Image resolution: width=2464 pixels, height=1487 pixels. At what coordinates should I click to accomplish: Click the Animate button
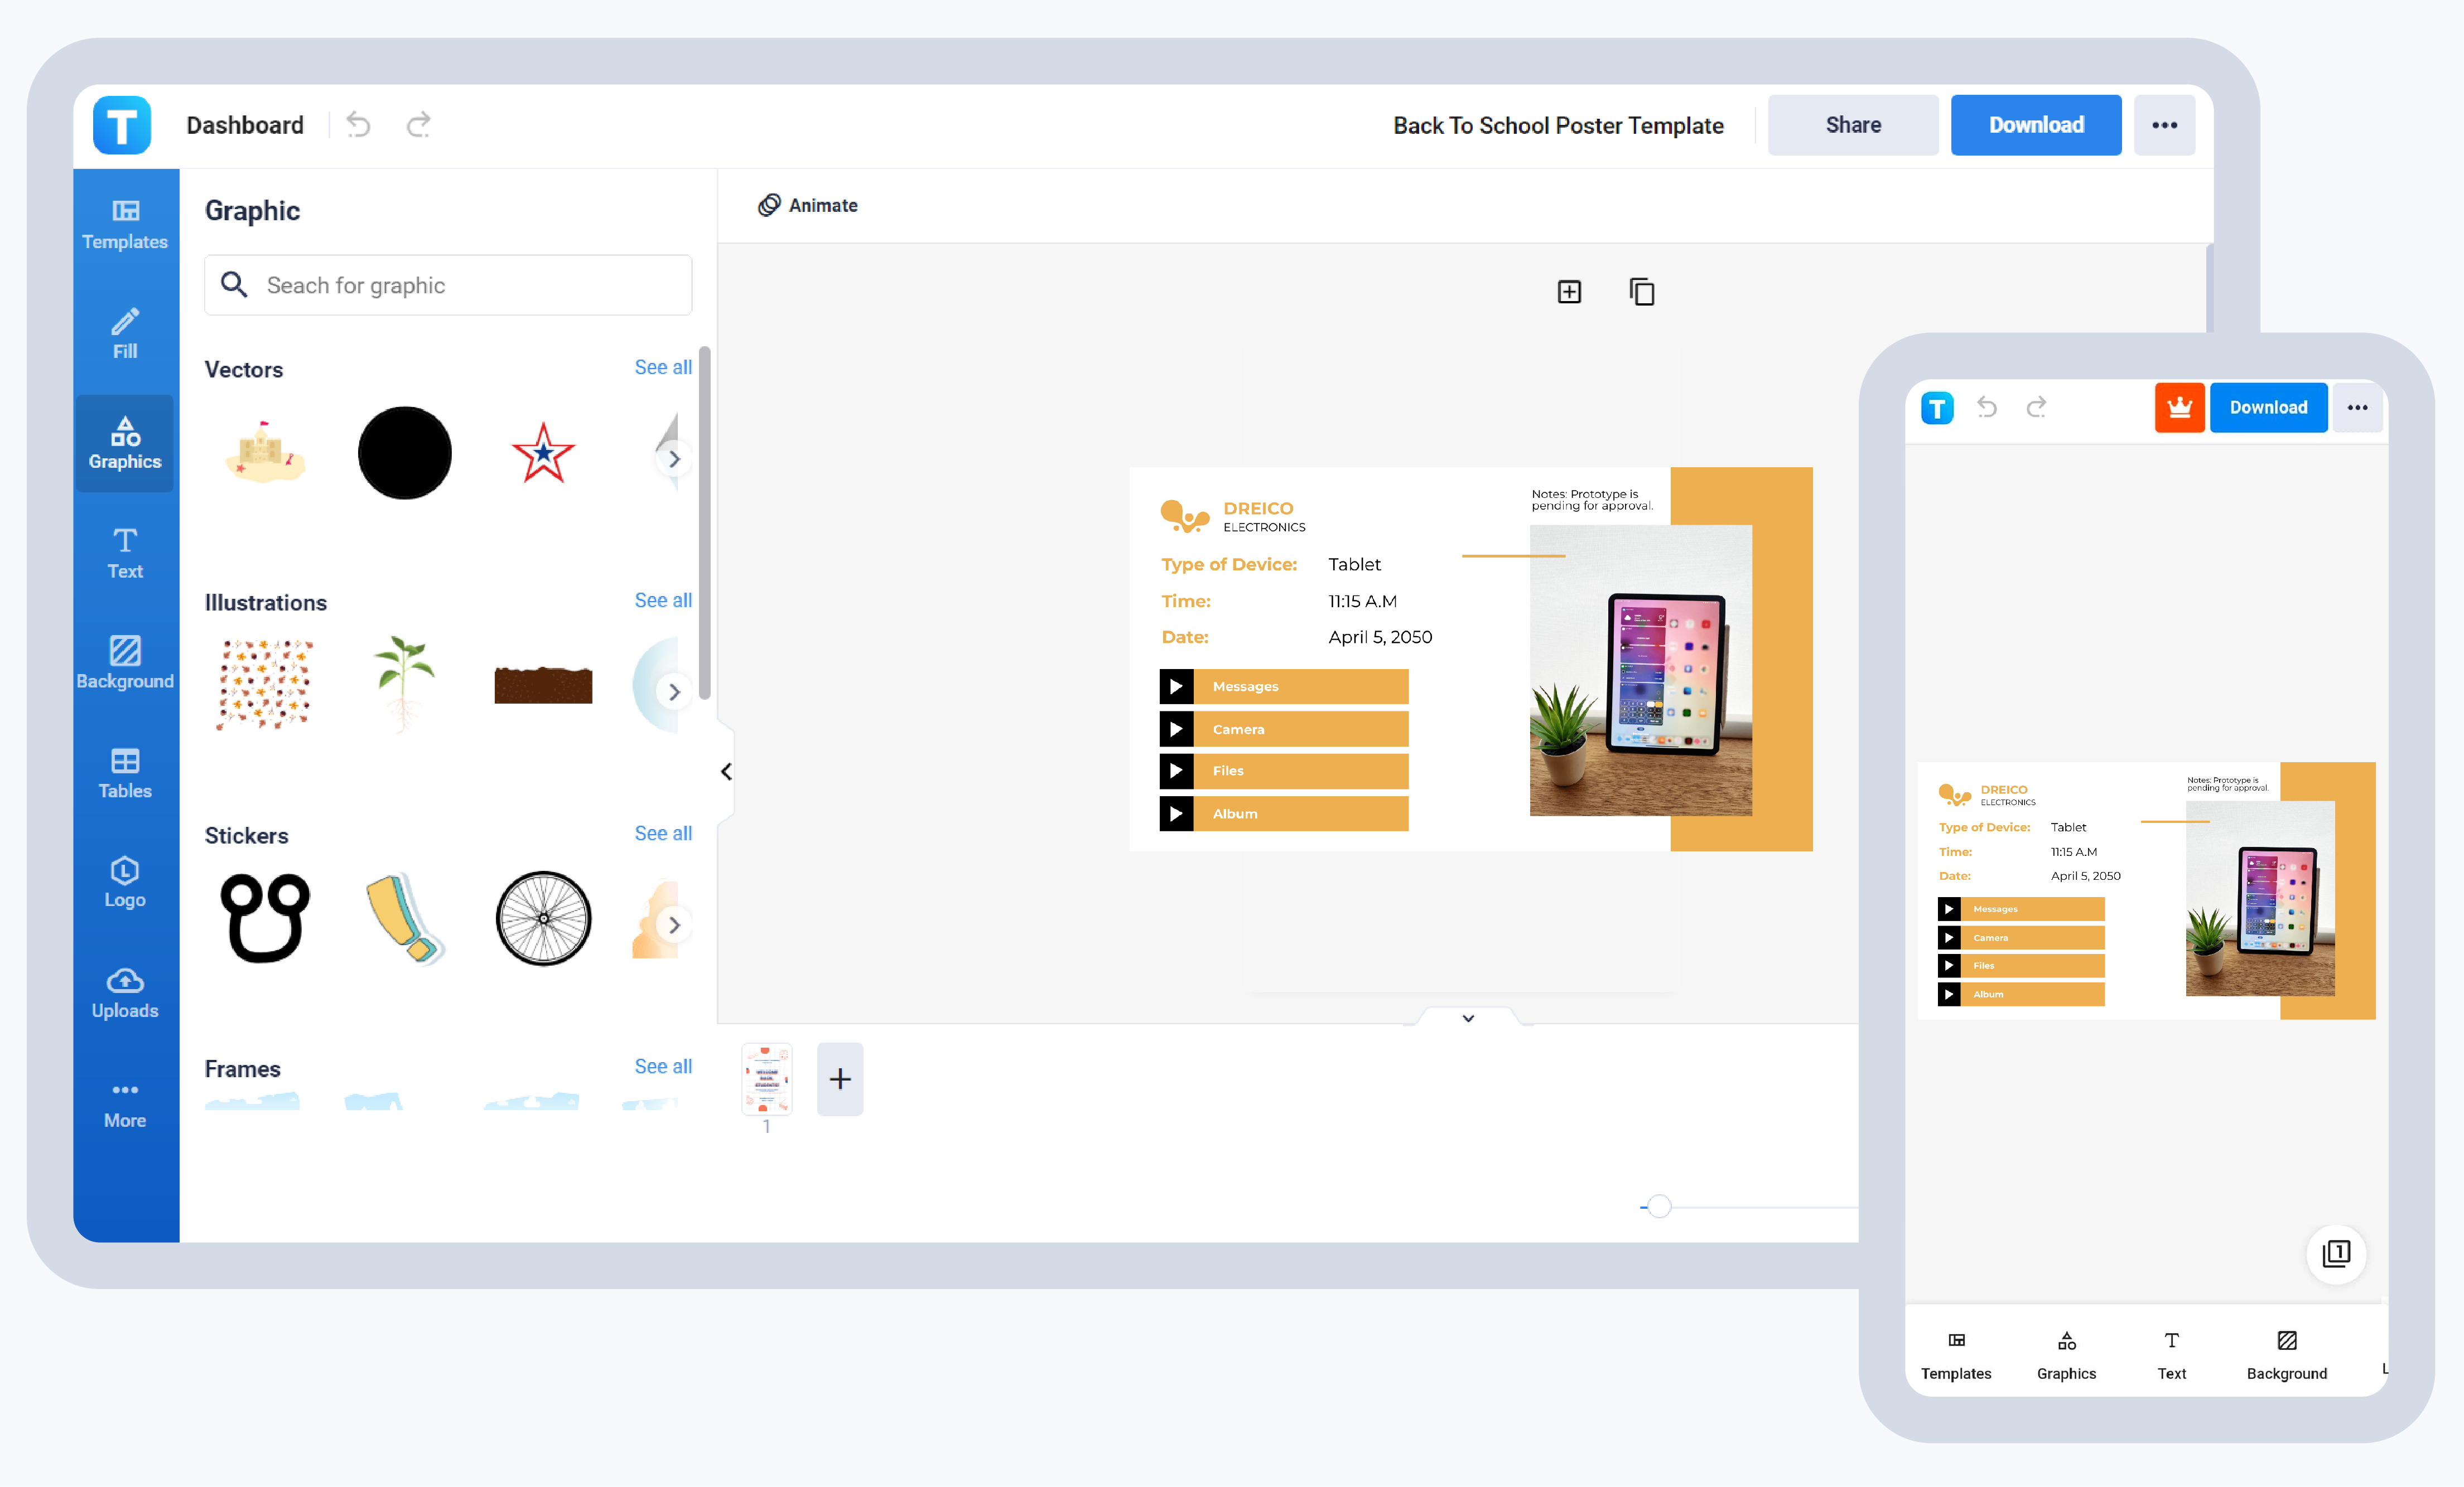click(x=807, y=205)
